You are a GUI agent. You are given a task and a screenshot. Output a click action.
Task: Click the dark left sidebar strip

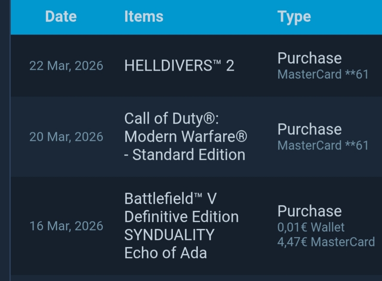(5, 140)
